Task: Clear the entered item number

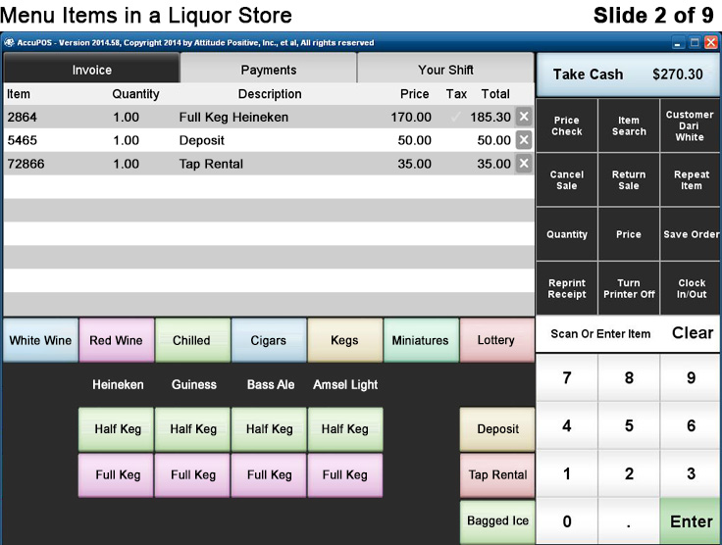Action: (692, 333)
